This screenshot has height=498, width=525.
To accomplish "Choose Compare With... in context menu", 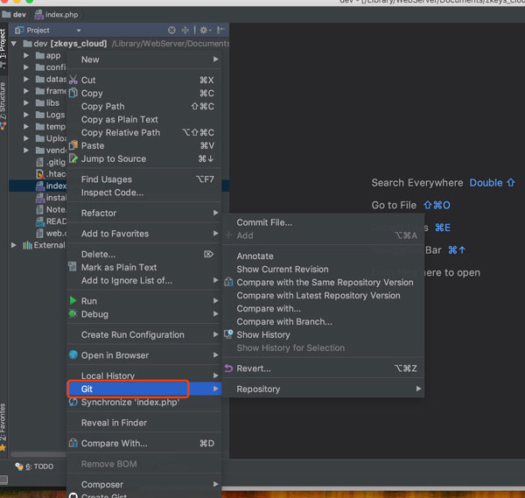I will 144,443.
